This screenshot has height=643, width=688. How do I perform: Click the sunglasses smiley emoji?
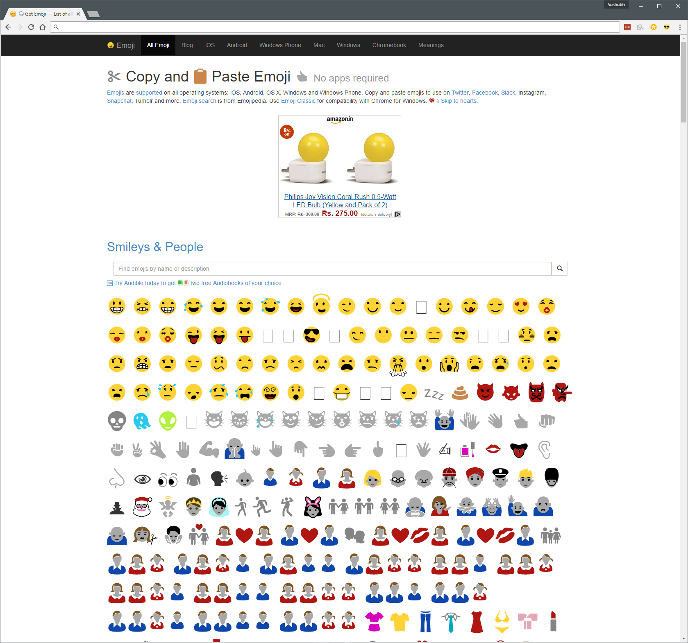311,335
